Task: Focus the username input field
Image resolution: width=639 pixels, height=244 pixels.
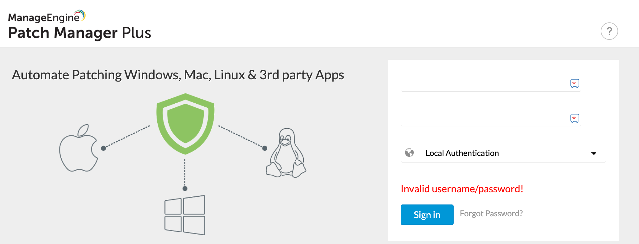Action: coord(491,83)
